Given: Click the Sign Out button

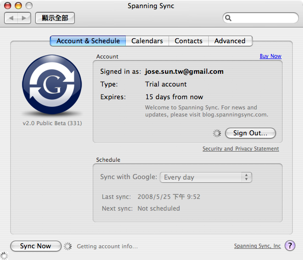Looking at the screenshot, I should (x=250, y=133).
